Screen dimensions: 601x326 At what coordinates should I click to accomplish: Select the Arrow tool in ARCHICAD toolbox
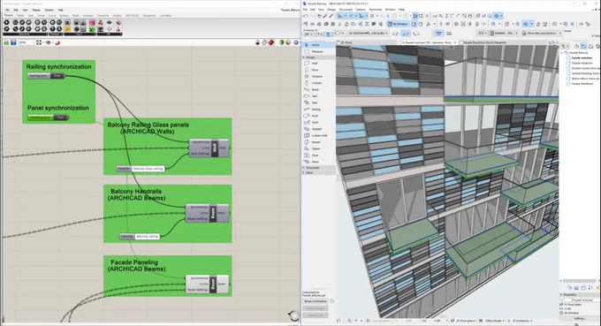click(x=318, y=45)
